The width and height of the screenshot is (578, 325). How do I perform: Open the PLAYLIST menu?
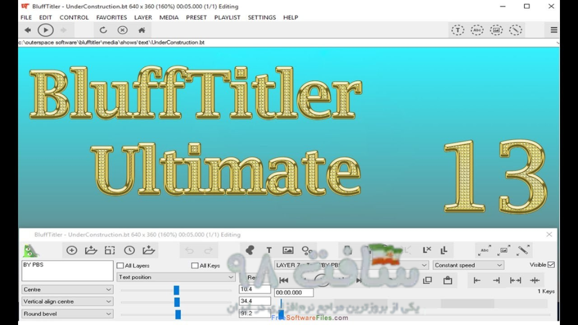pos(227,17)
